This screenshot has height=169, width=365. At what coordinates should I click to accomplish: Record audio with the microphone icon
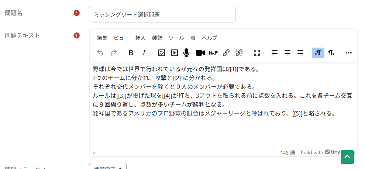pos(186,53)
